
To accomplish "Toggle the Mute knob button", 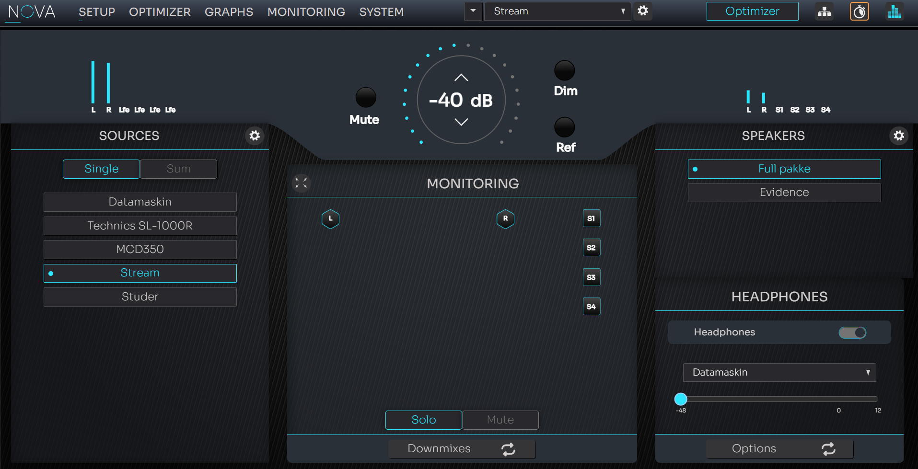I will (x=365, y=98).
